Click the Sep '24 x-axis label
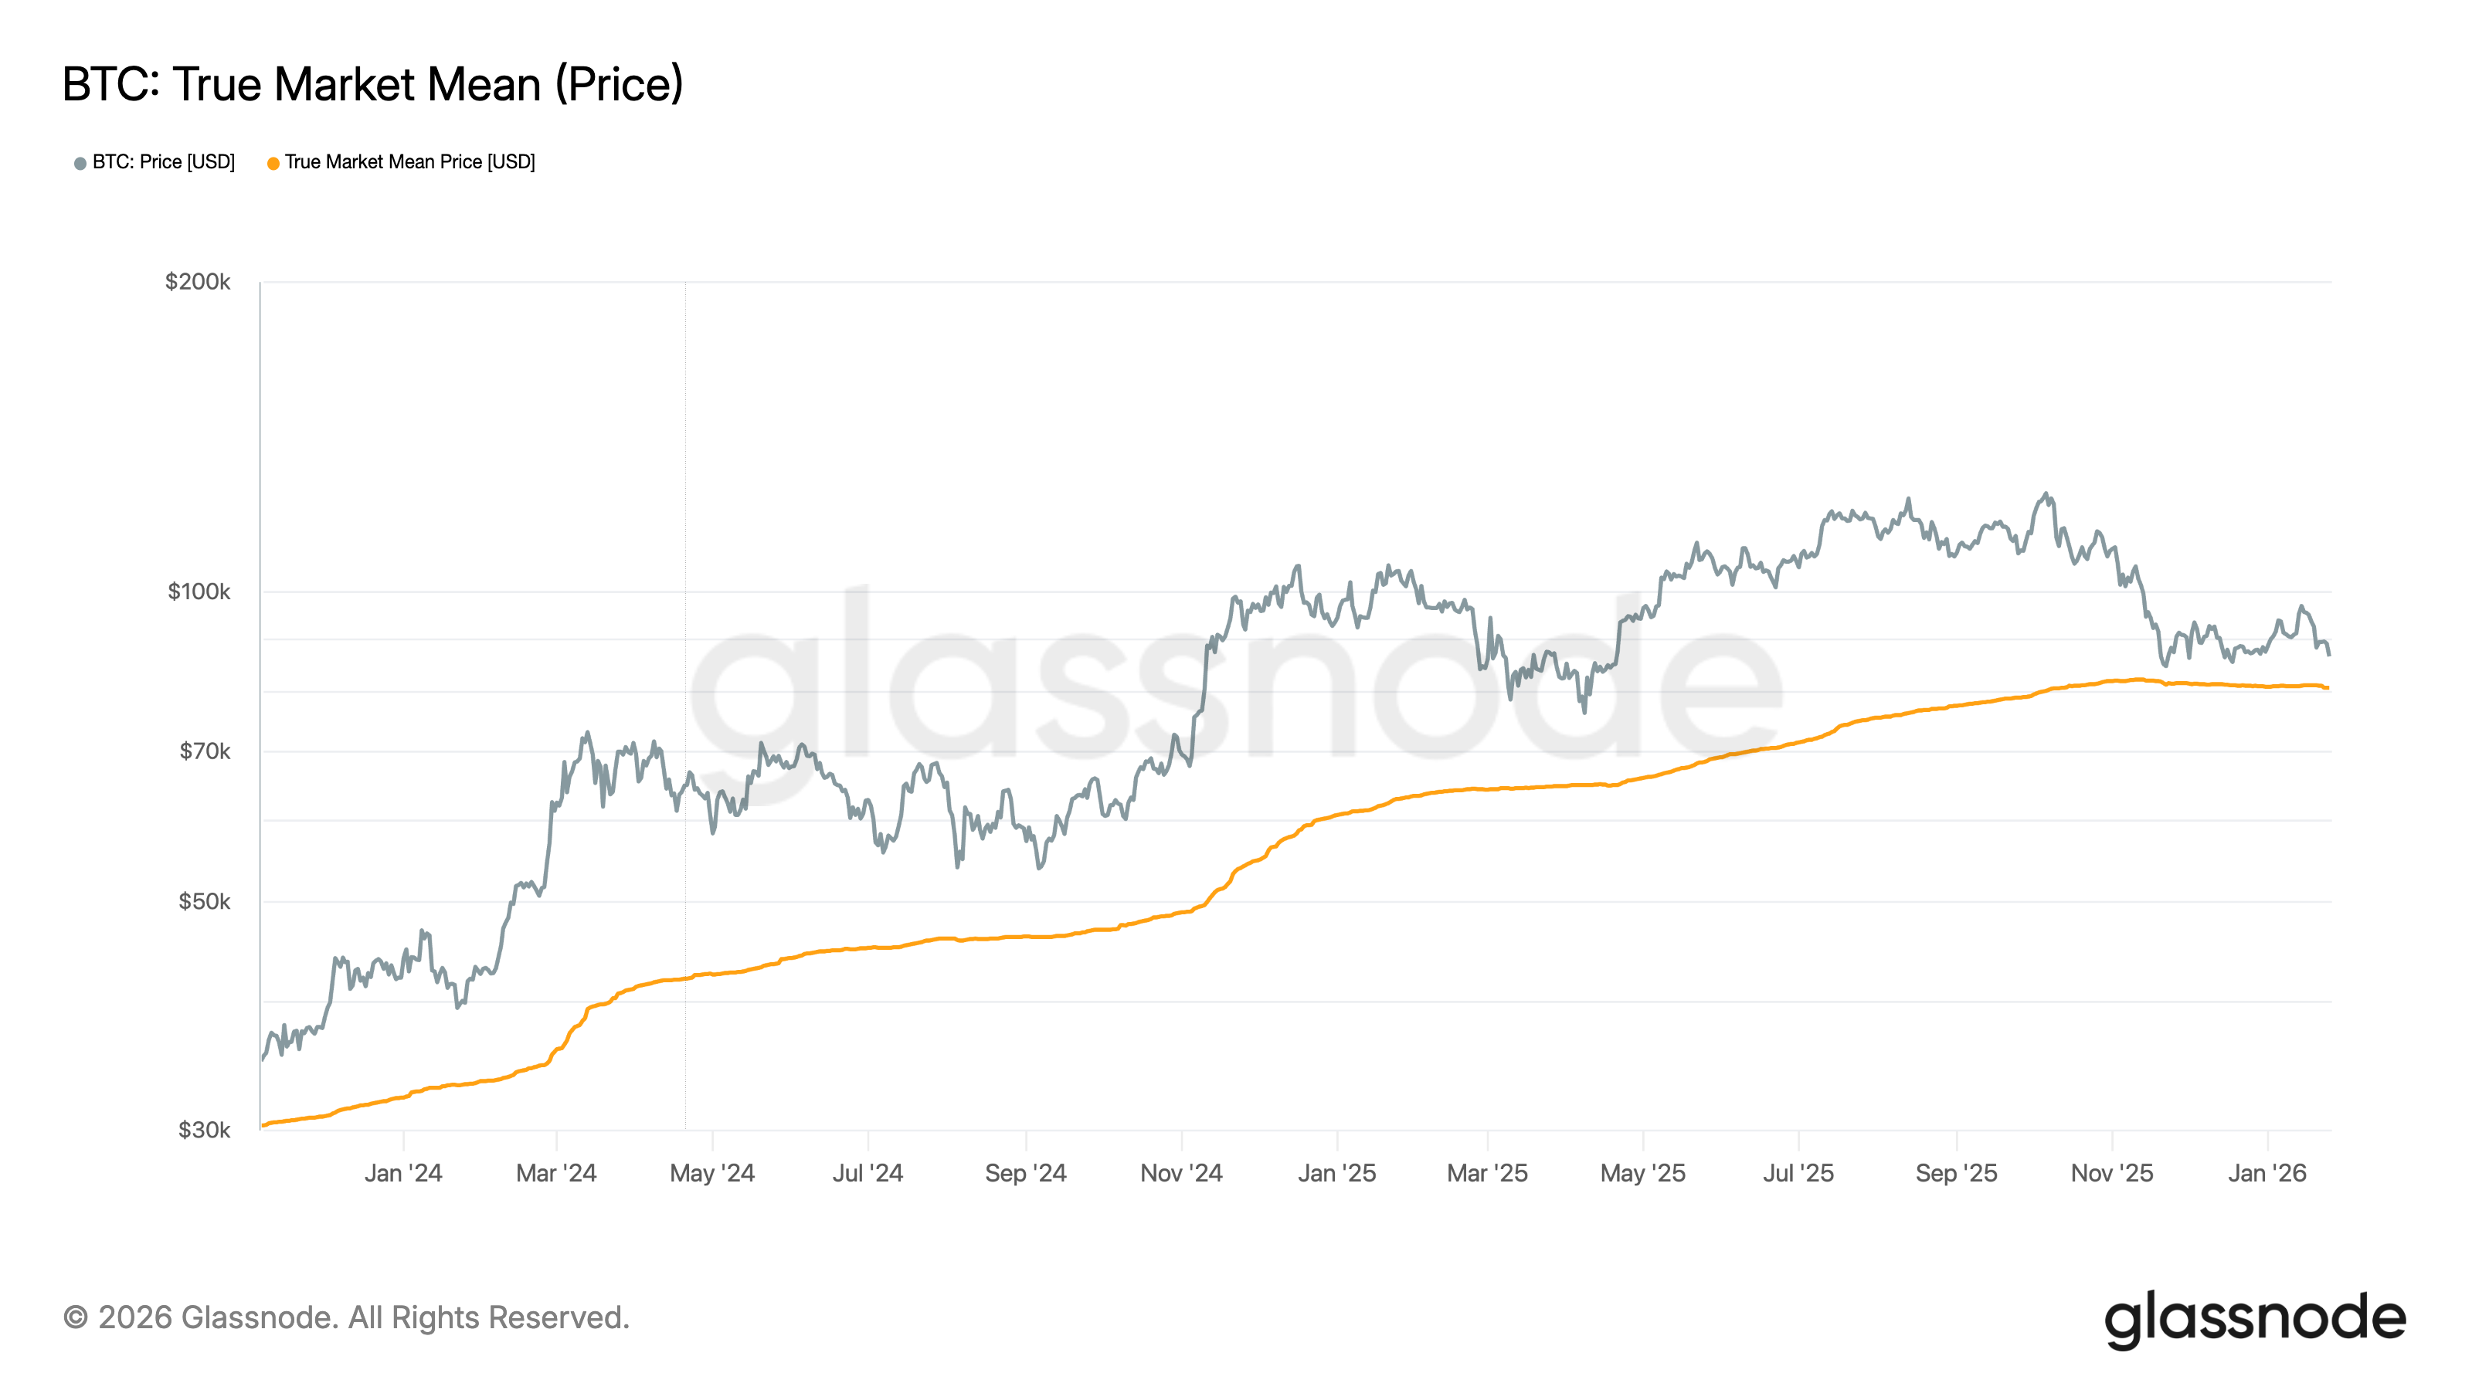The image size is (2472, 1390). 1026,1173
